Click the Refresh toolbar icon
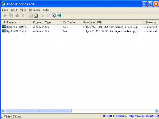 pos(36,16)
